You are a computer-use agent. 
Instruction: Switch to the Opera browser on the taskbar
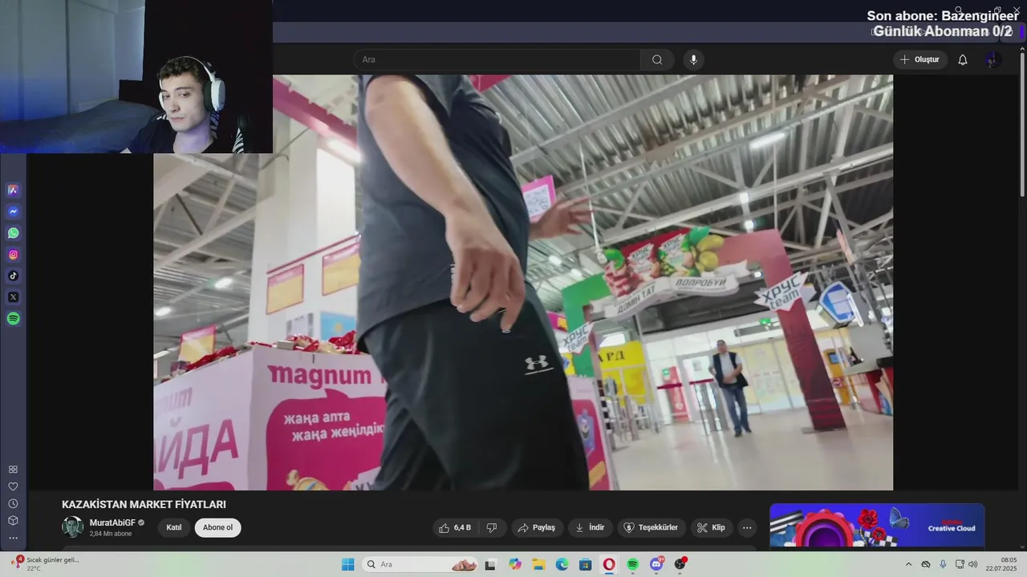(609, 564)
